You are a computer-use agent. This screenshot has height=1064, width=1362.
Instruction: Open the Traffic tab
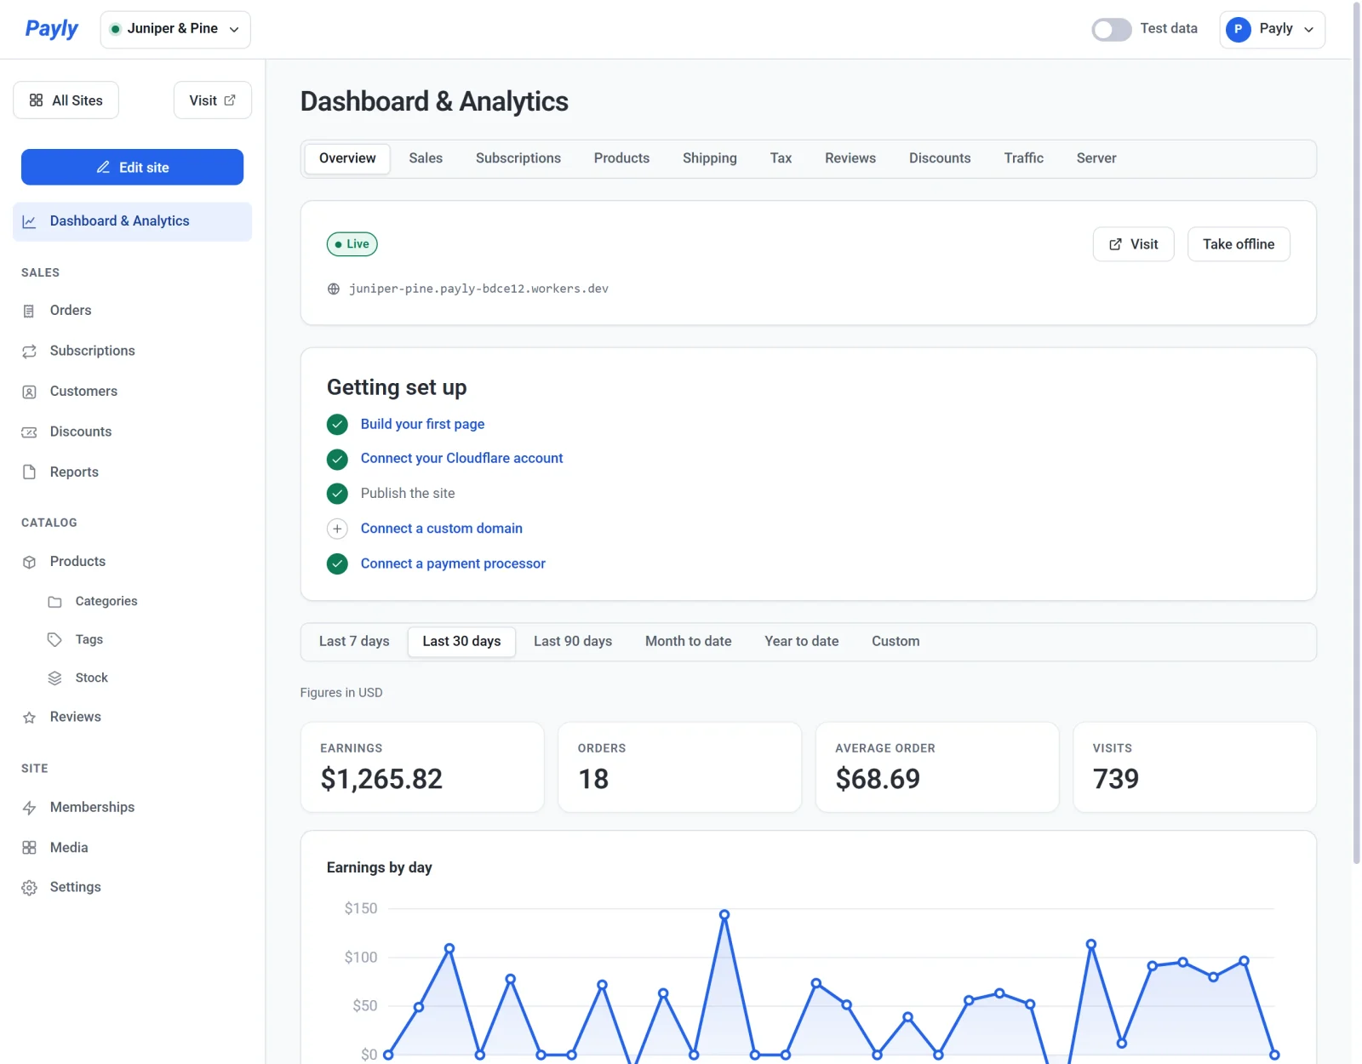(x=1023, y=158)
